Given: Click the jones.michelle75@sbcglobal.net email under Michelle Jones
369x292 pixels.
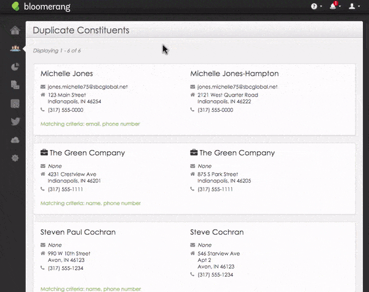Looking at the screenshot, I should coord(87,87).
